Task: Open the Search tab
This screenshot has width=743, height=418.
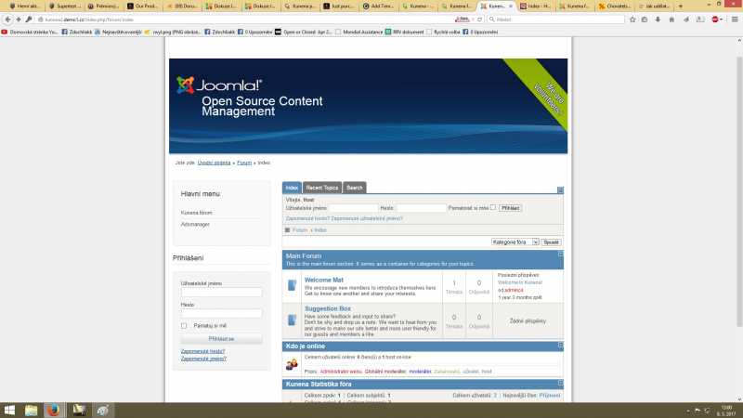Action: point(355,188)
